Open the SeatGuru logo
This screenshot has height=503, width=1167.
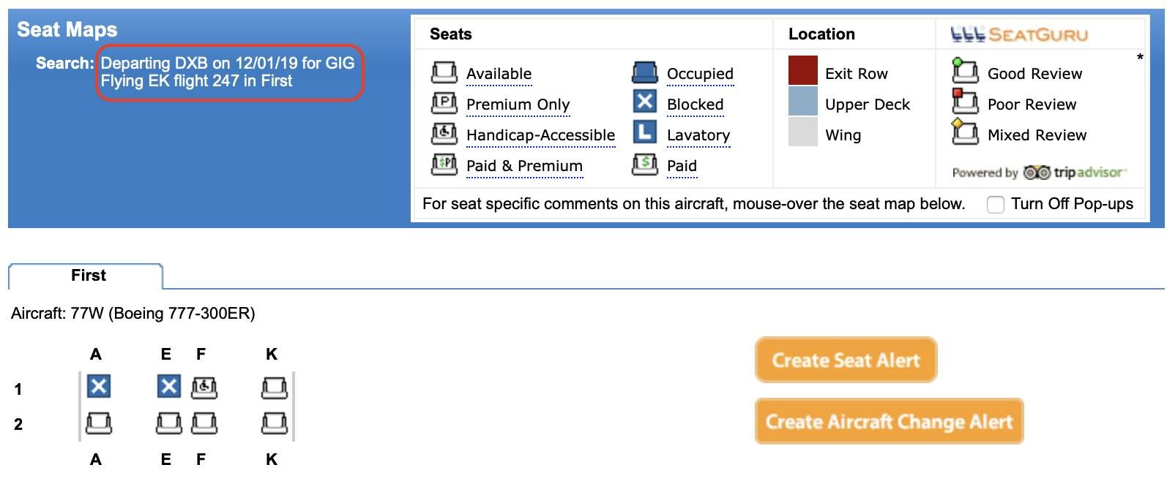point(1019,34)
